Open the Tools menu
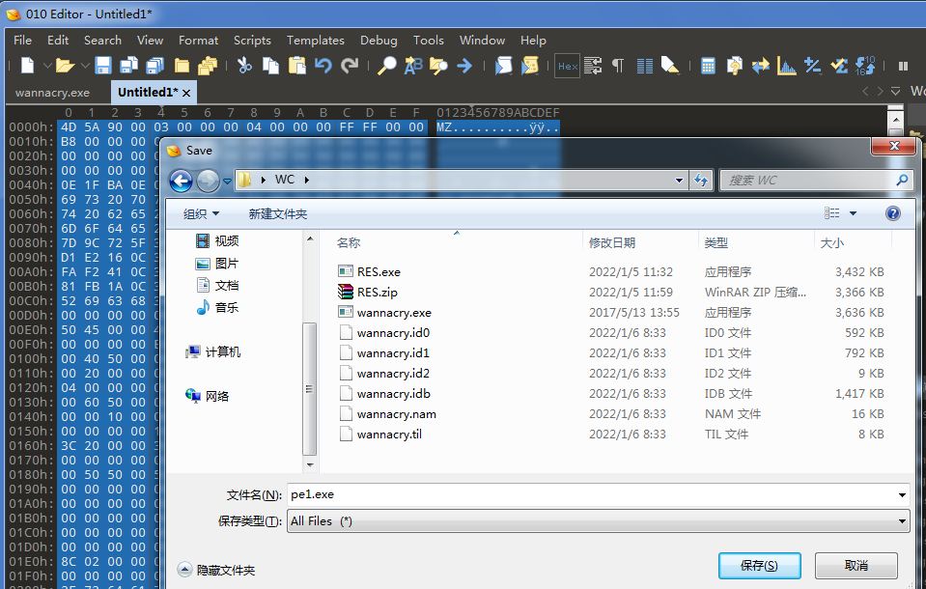The image size is (926, 589). (x=428, y=41)
